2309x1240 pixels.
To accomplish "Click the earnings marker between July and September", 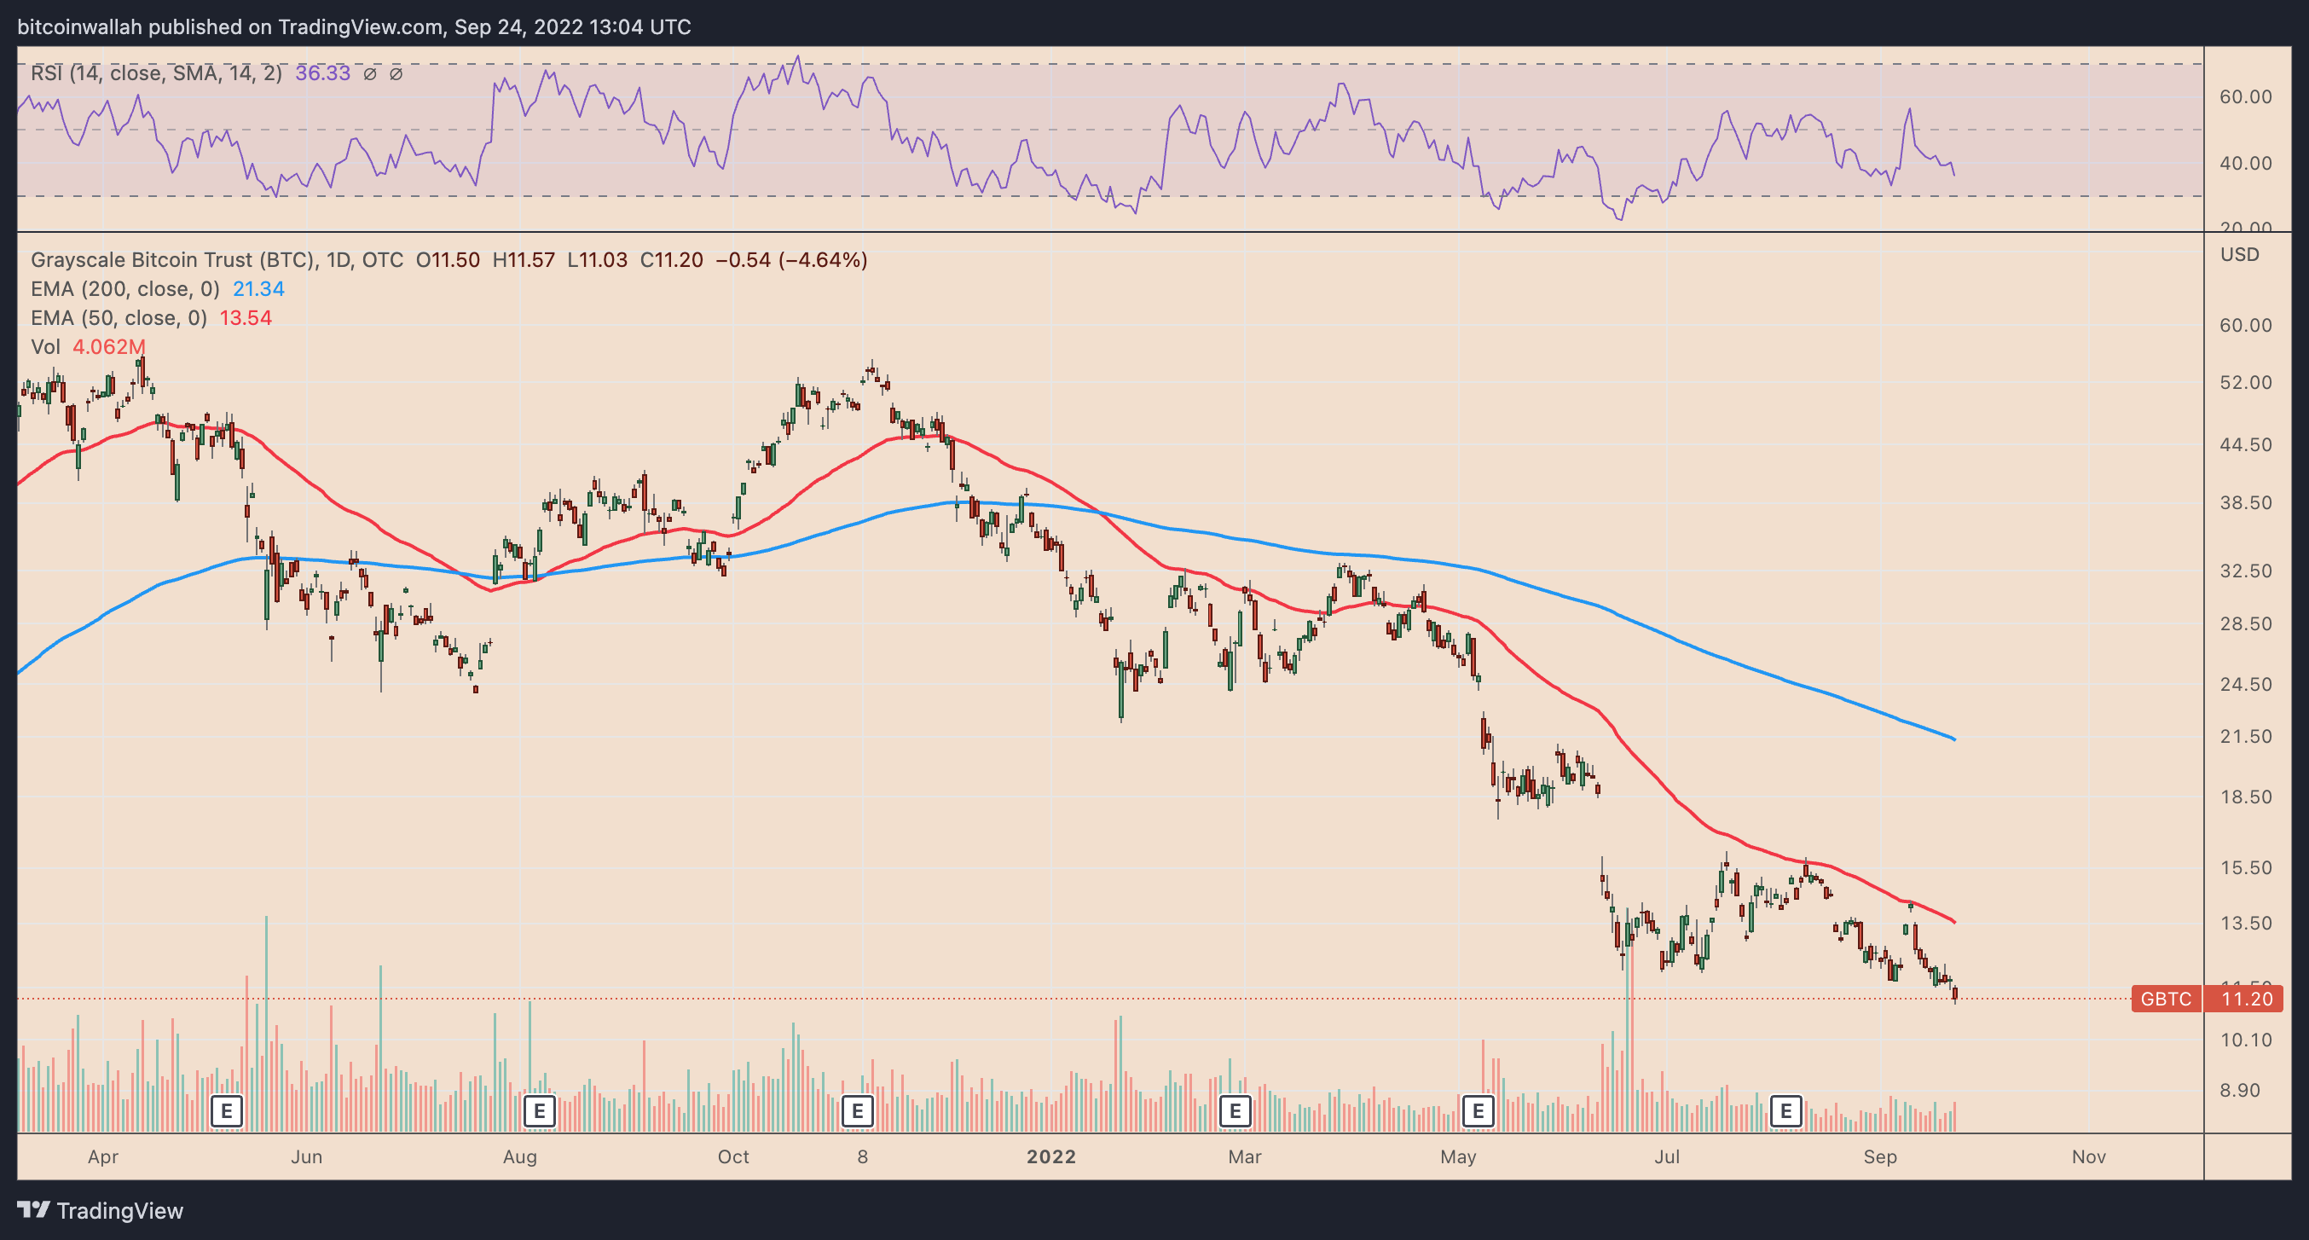I will [1785, 1112].
